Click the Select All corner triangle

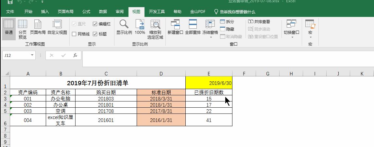(7, 73)
